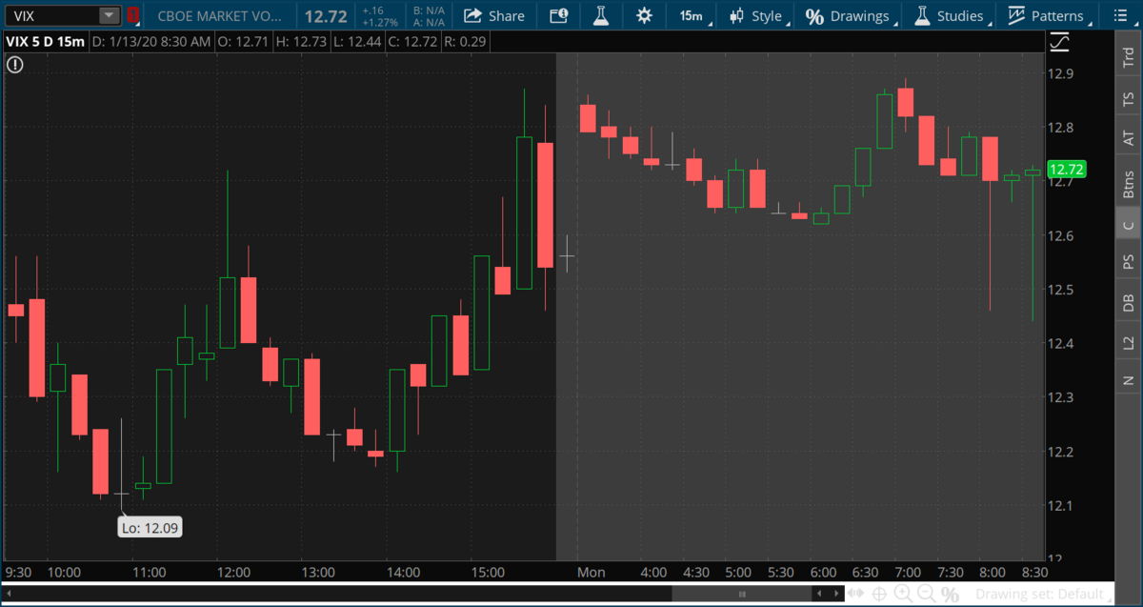
Task: Open the Btns sidebar tab
Action: [1129, 182]
